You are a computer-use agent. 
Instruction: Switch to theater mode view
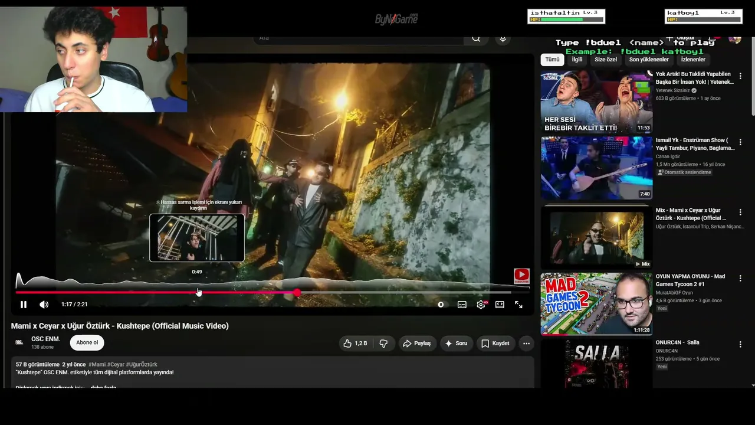pyautogui.click(x=500, y=305)
